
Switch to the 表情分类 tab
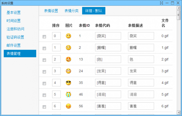[71, 11]
